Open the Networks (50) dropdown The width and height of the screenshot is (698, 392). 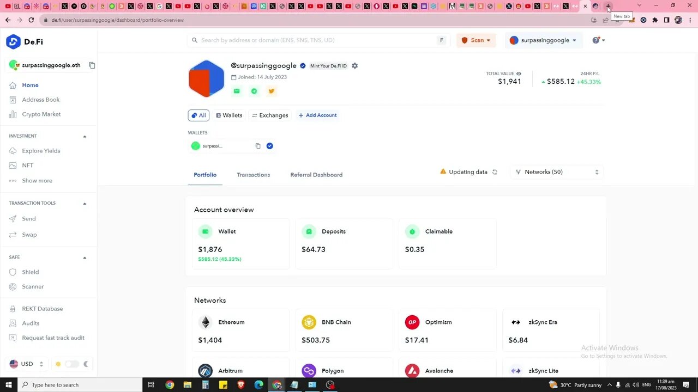(557, 172)
